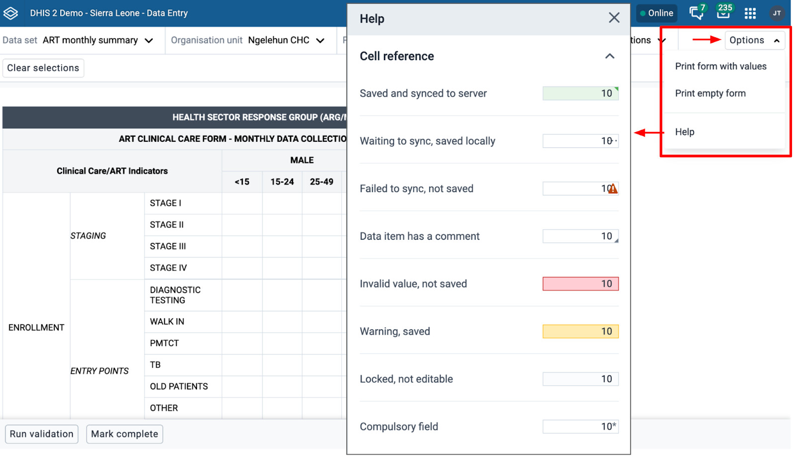Click the JT user profile avatar

tap(777, 13)
